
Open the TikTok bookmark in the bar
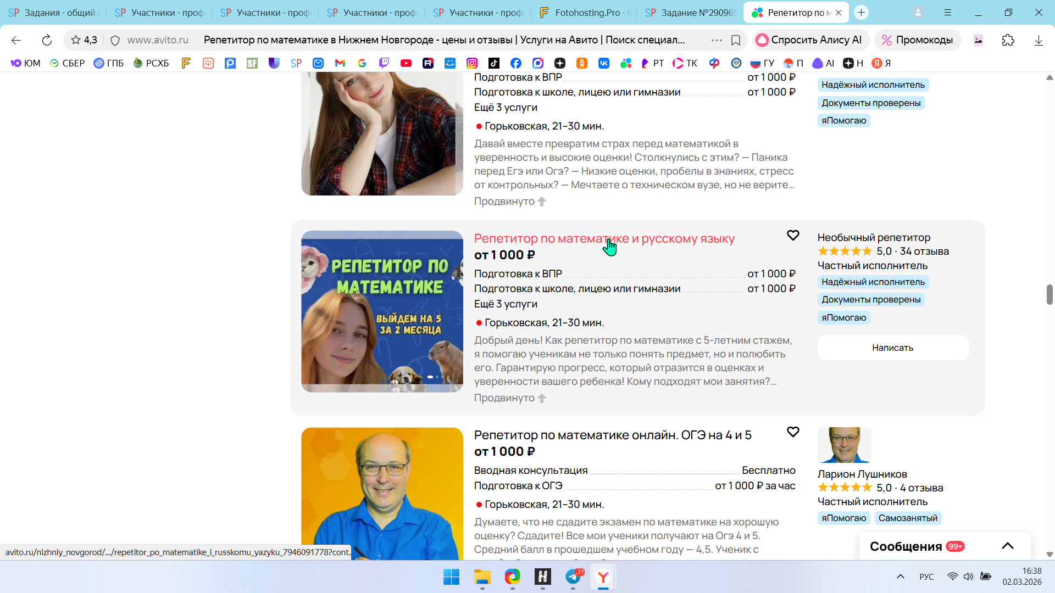pyautogui.click(x=494, y=63)
